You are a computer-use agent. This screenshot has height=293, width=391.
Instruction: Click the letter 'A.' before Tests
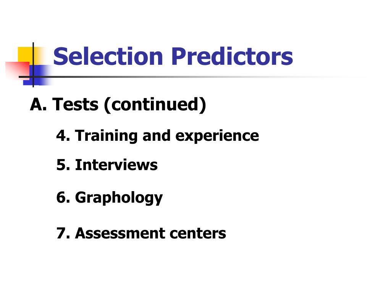(39, 104)
